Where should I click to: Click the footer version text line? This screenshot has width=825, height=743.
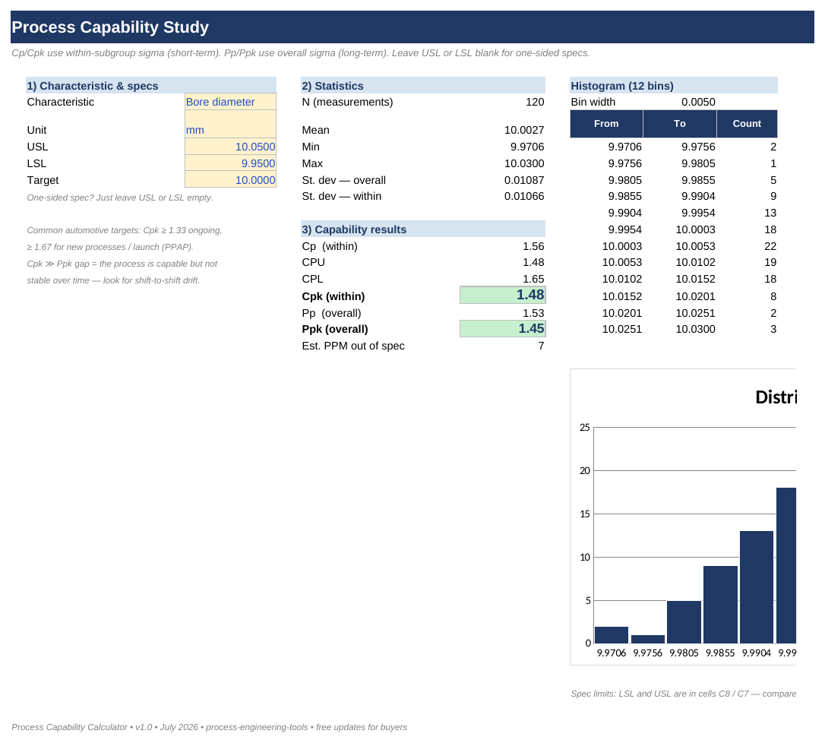(x=210, y=727)
